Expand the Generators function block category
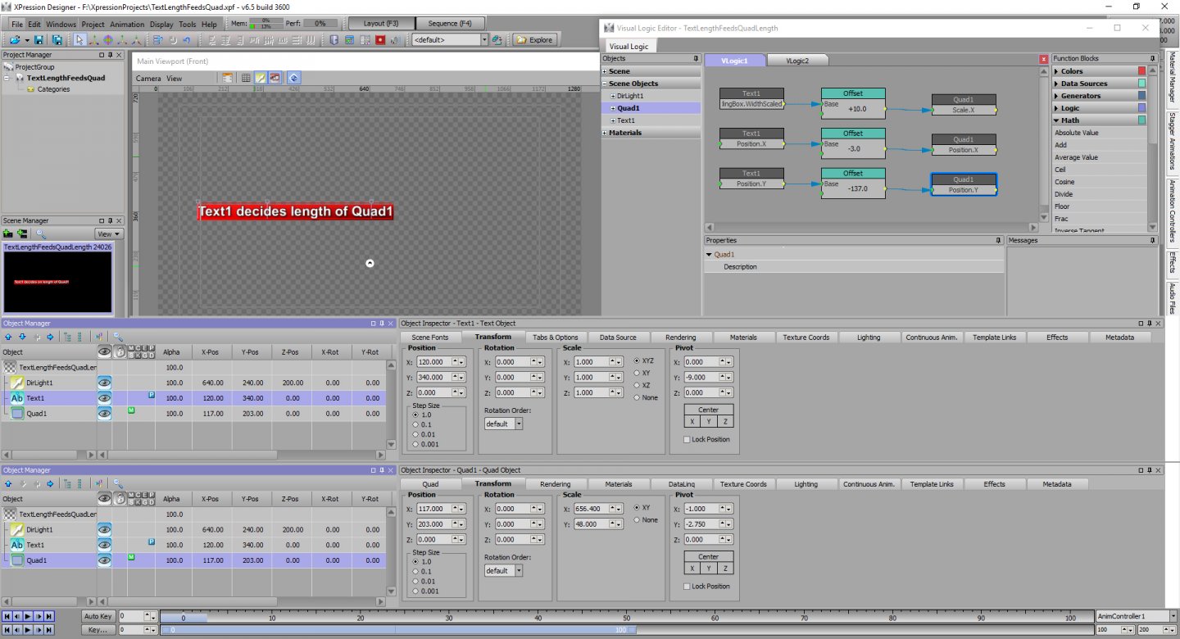The width and height of the screenshot is (1180, 639). [x=1056, y=96]
